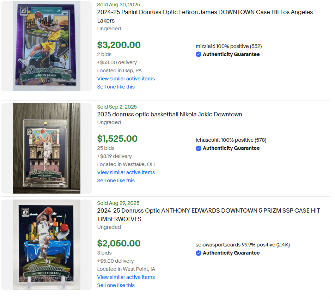The width and height of the screenshot is (335, 299).
Task: Open the Nikola Jokic Downtown listing title
Action: pos(169,114)
